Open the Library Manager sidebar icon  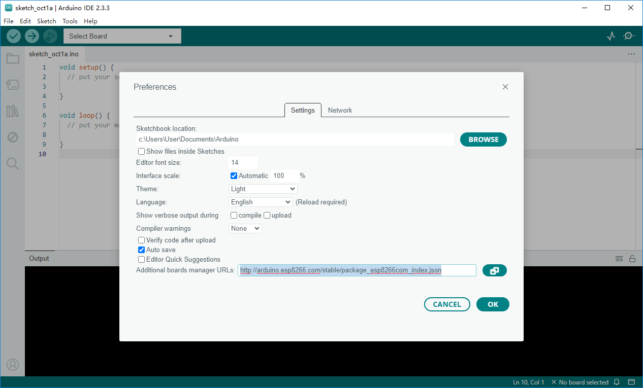click(13, 111)
